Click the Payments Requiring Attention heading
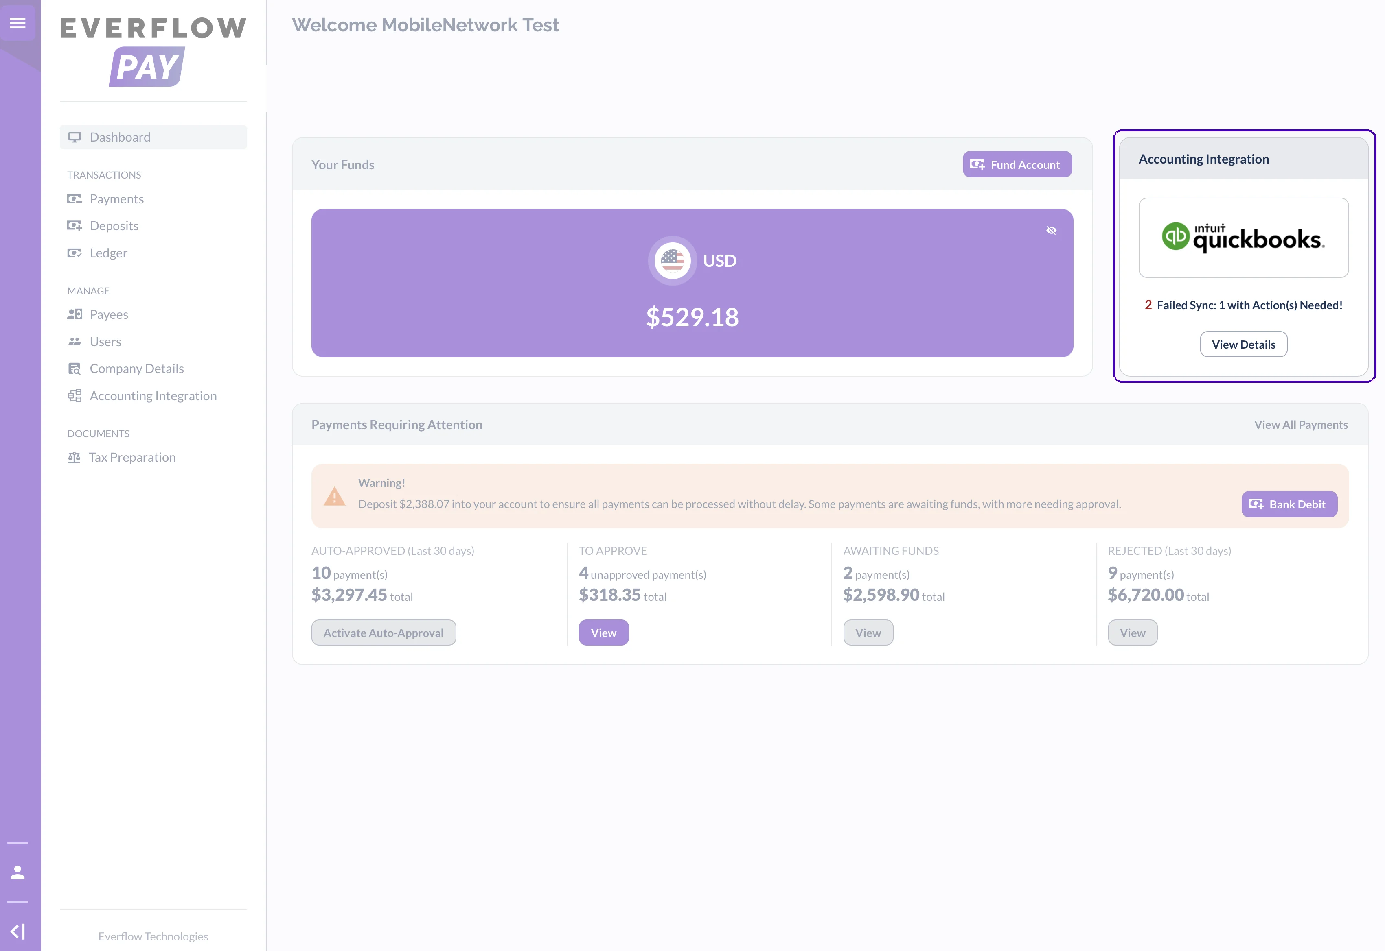This screenshot has width=1385, height=951. 397,425
